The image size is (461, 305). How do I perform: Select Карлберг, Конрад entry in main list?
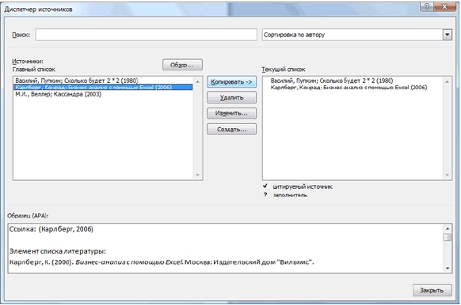(103, 88)
